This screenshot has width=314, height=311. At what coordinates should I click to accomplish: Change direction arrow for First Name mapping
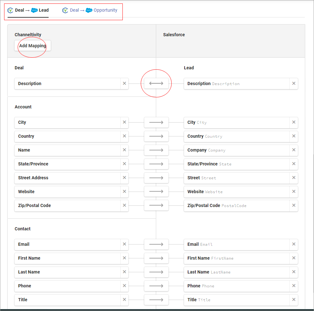point(156,258)
